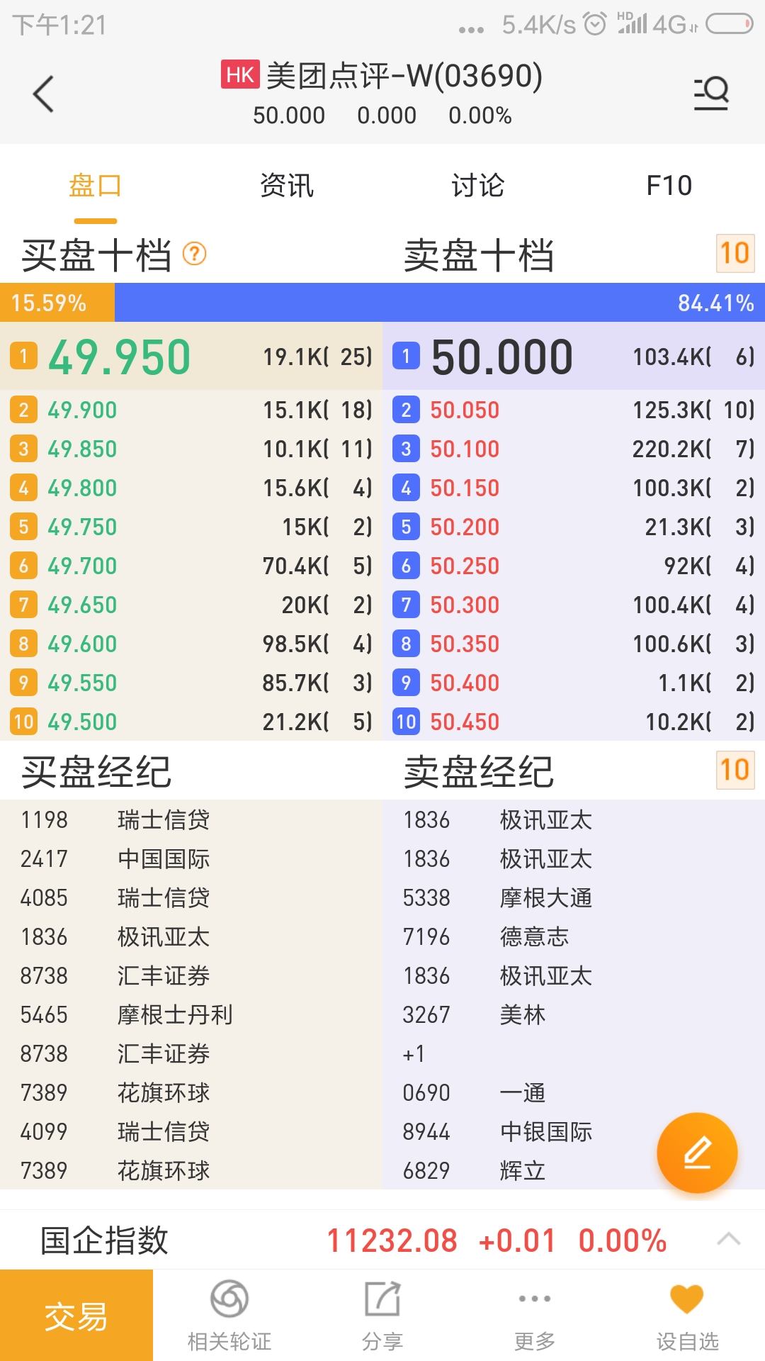Select bid price 49.700
Image resolution: width=765 pixels, height=1361 pixels.
pos(82,566)
